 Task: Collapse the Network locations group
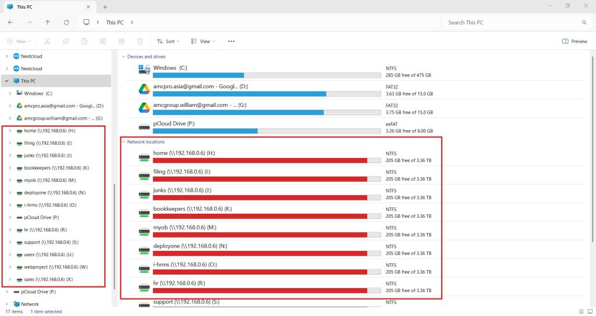pos(123,142)
